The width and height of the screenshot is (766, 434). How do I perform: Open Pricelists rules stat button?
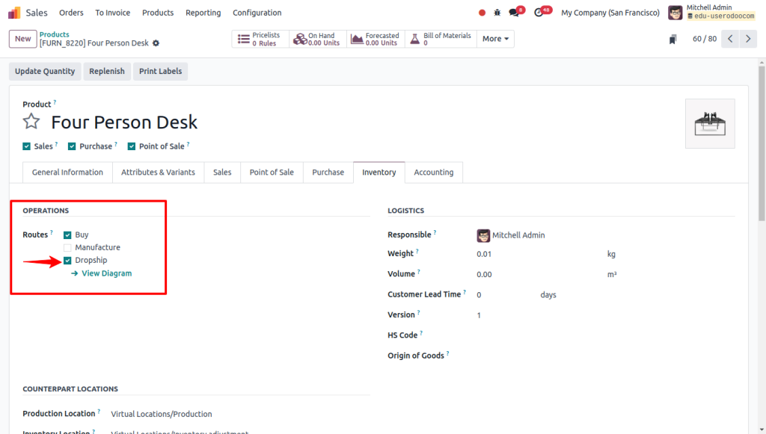coord(260,39)
